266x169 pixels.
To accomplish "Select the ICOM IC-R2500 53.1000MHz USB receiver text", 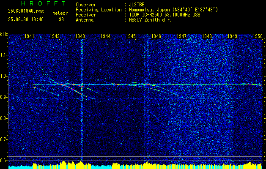I will (x=165, y=15).
